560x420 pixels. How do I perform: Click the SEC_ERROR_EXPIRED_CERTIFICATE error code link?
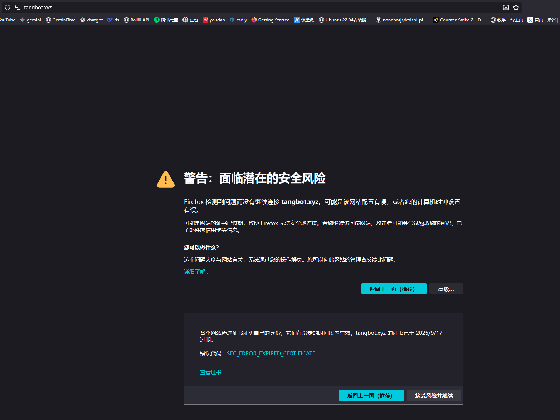[271, 353]
